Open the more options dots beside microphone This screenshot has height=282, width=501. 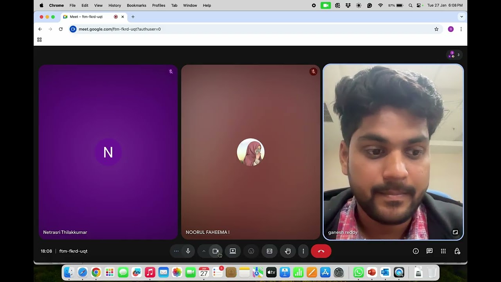(176, 251)
